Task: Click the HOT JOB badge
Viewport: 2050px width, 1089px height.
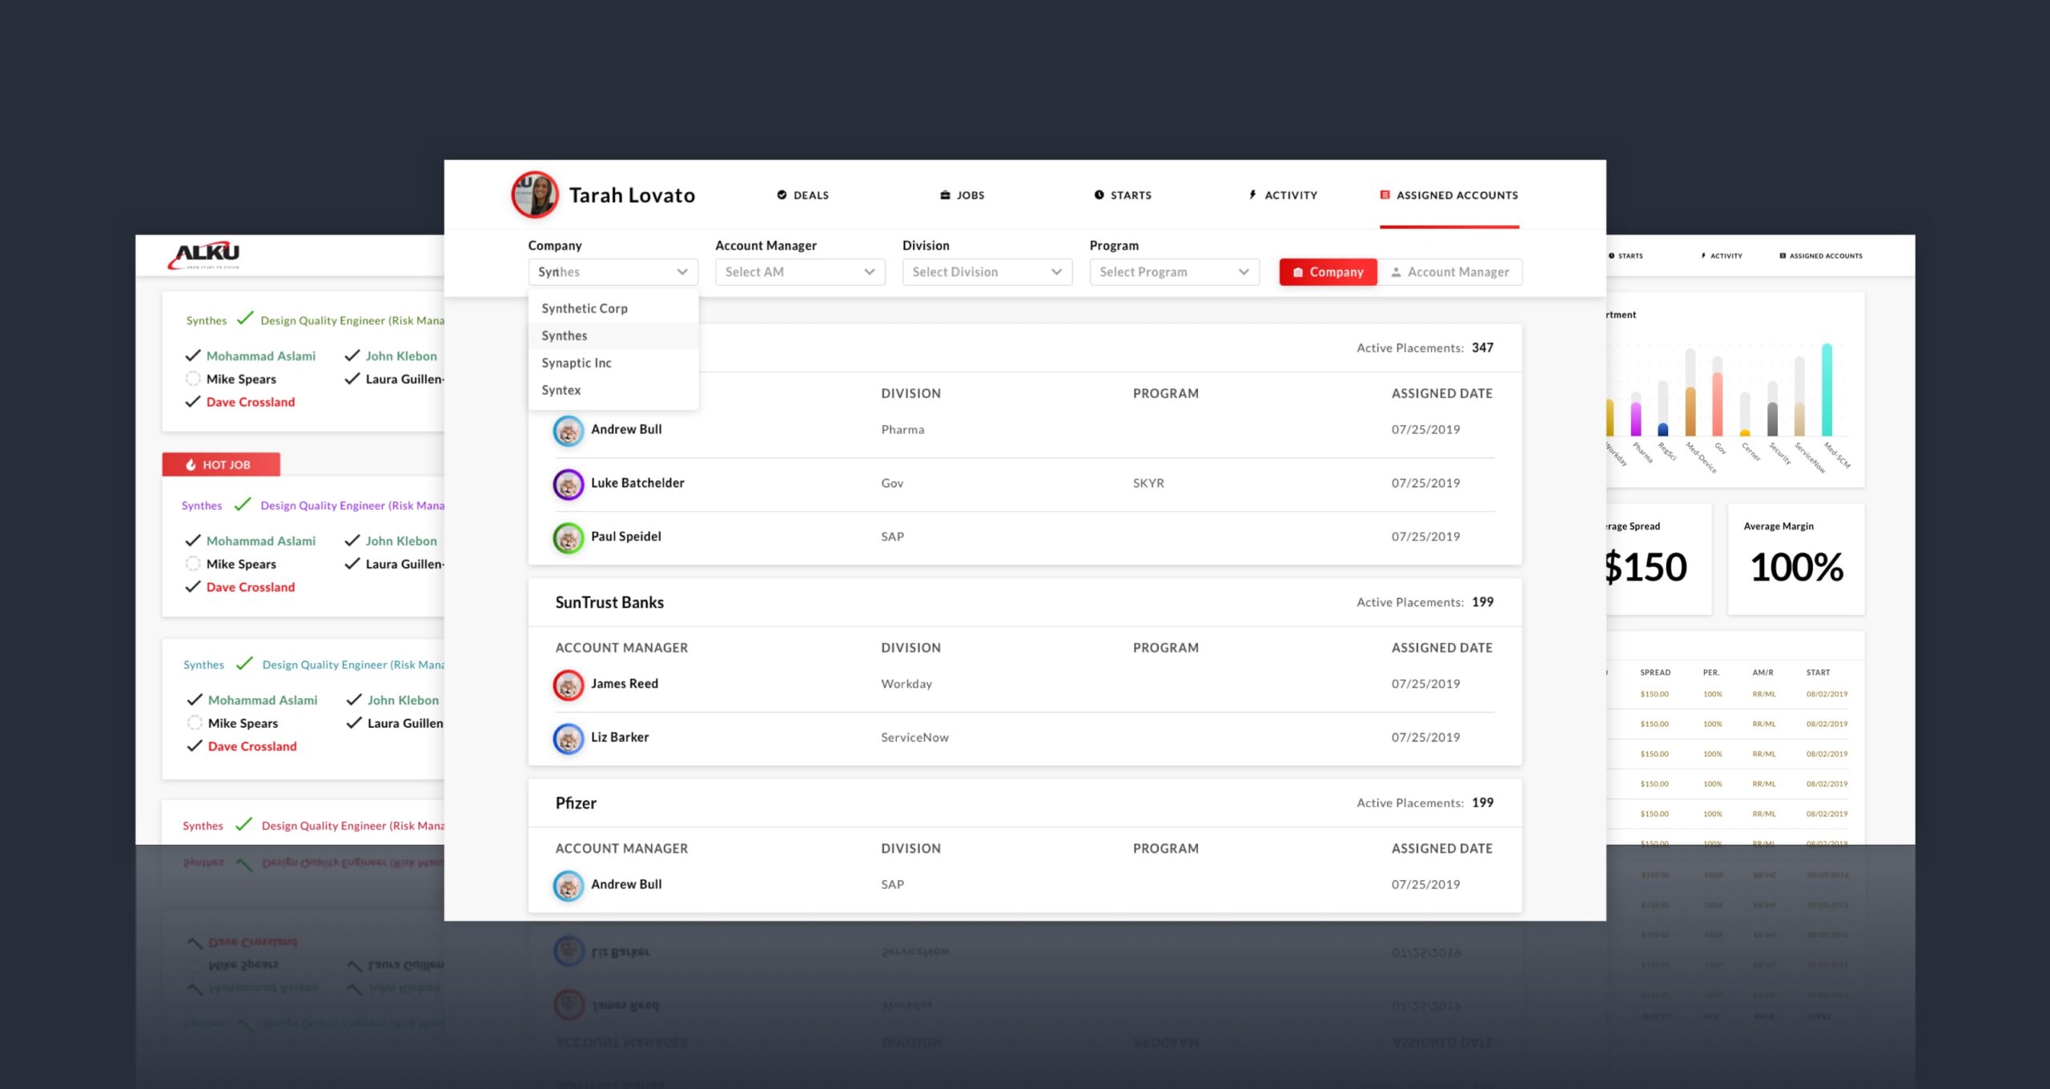Action: [221, 464]
